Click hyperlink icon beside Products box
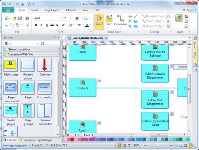The width and height of the screenshot is (199, 150). [x=99, y=80]
